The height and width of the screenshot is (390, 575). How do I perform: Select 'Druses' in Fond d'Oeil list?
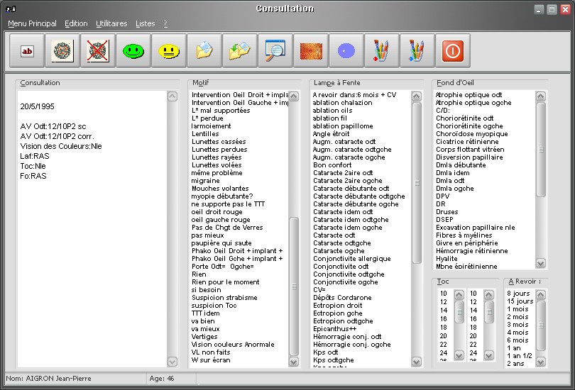[447, 212]
